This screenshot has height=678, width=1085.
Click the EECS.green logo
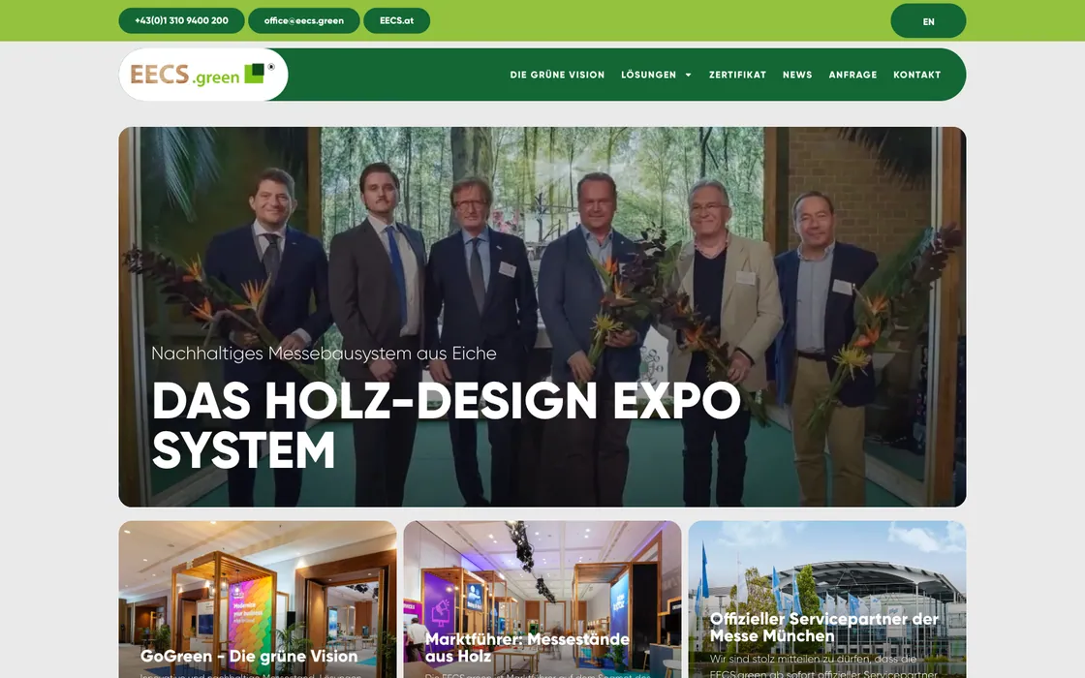[202, 74]
